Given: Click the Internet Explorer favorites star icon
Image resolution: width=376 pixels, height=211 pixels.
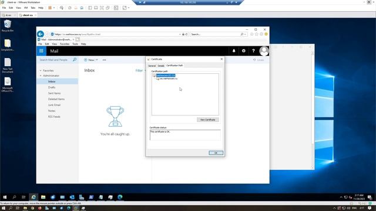Looking at the screenshot, I should [257, 34].
